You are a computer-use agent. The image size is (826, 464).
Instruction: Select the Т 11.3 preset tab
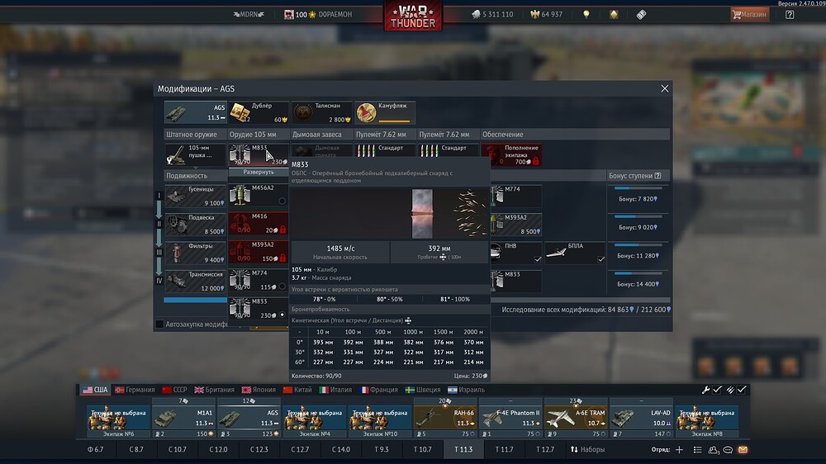[x=463, y=449]
